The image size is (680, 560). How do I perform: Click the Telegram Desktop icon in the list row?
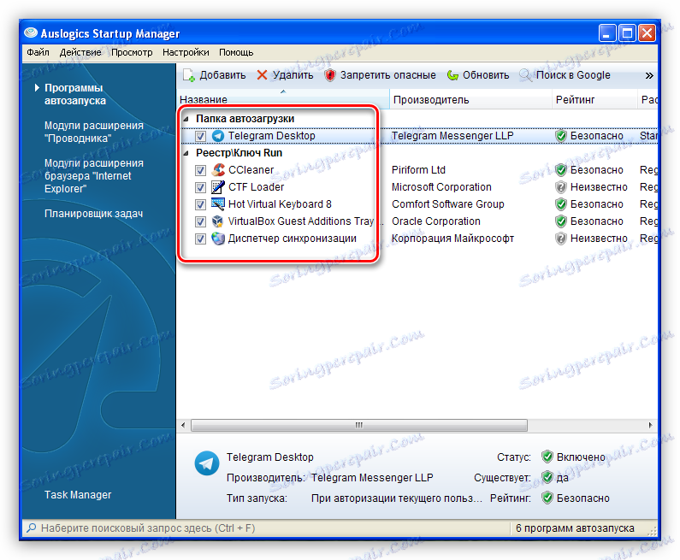coord(218,136)
